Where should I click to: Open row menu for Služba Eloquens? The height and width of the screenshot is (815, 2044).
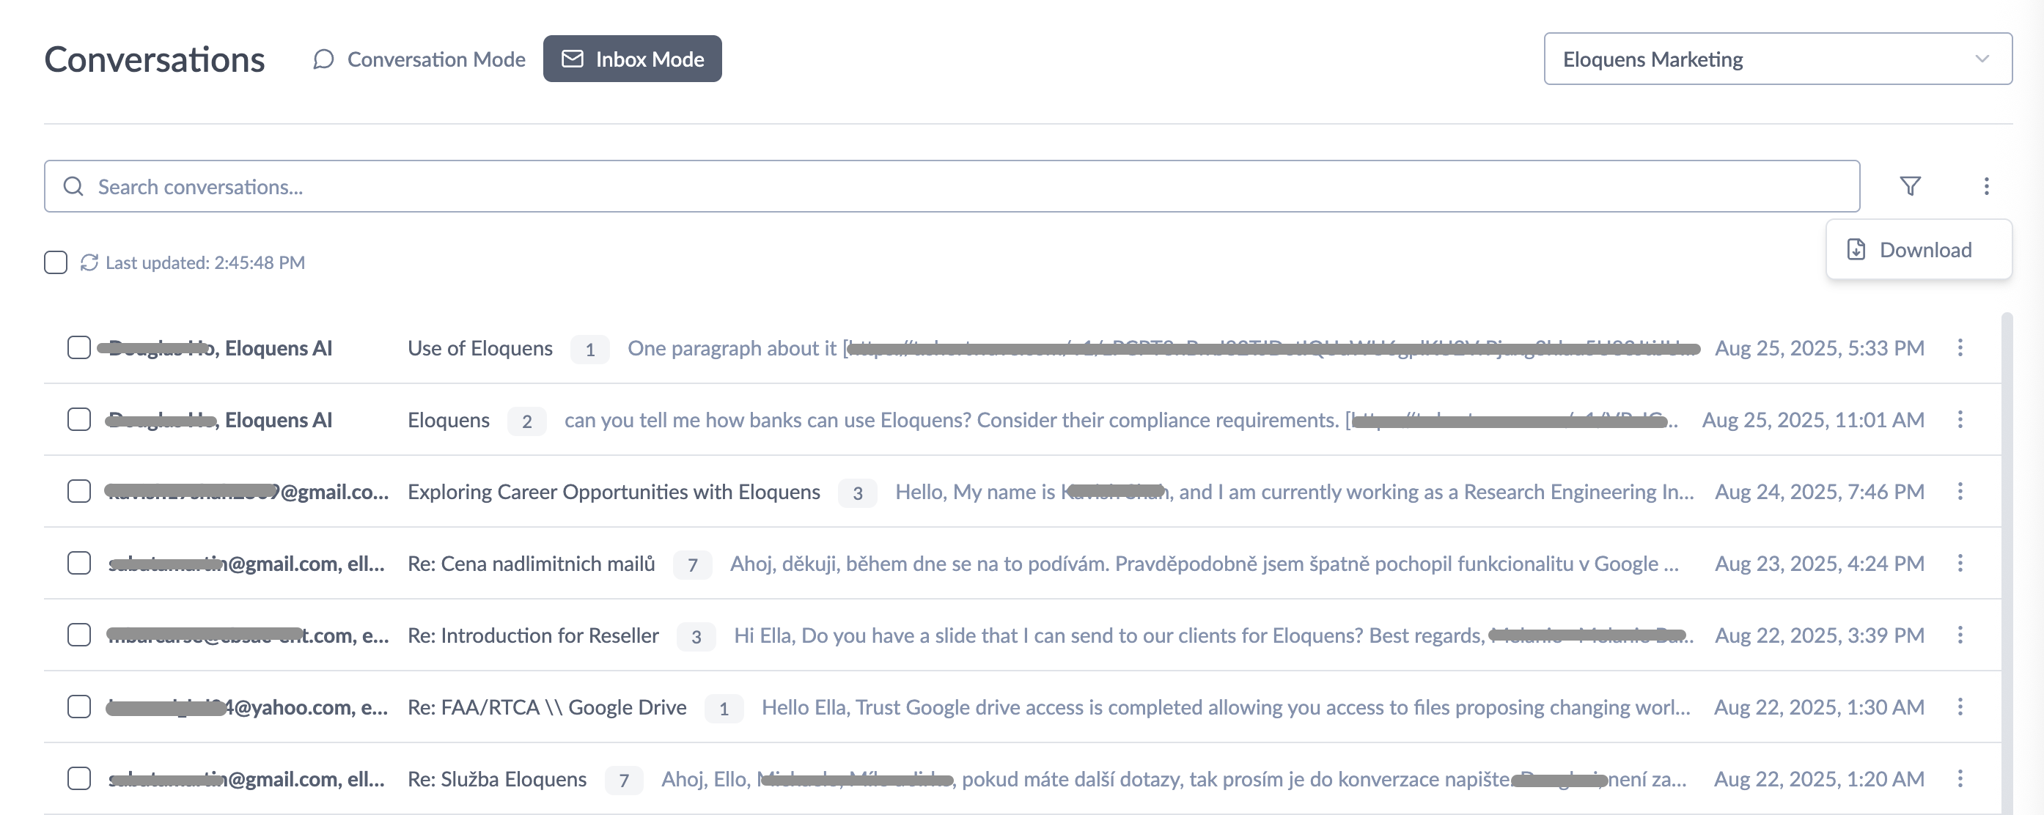coord(1960,778)
